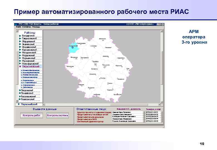Expand the Жердевский district arrow
This screenshot has height=150, width=217.
(20, 41)
